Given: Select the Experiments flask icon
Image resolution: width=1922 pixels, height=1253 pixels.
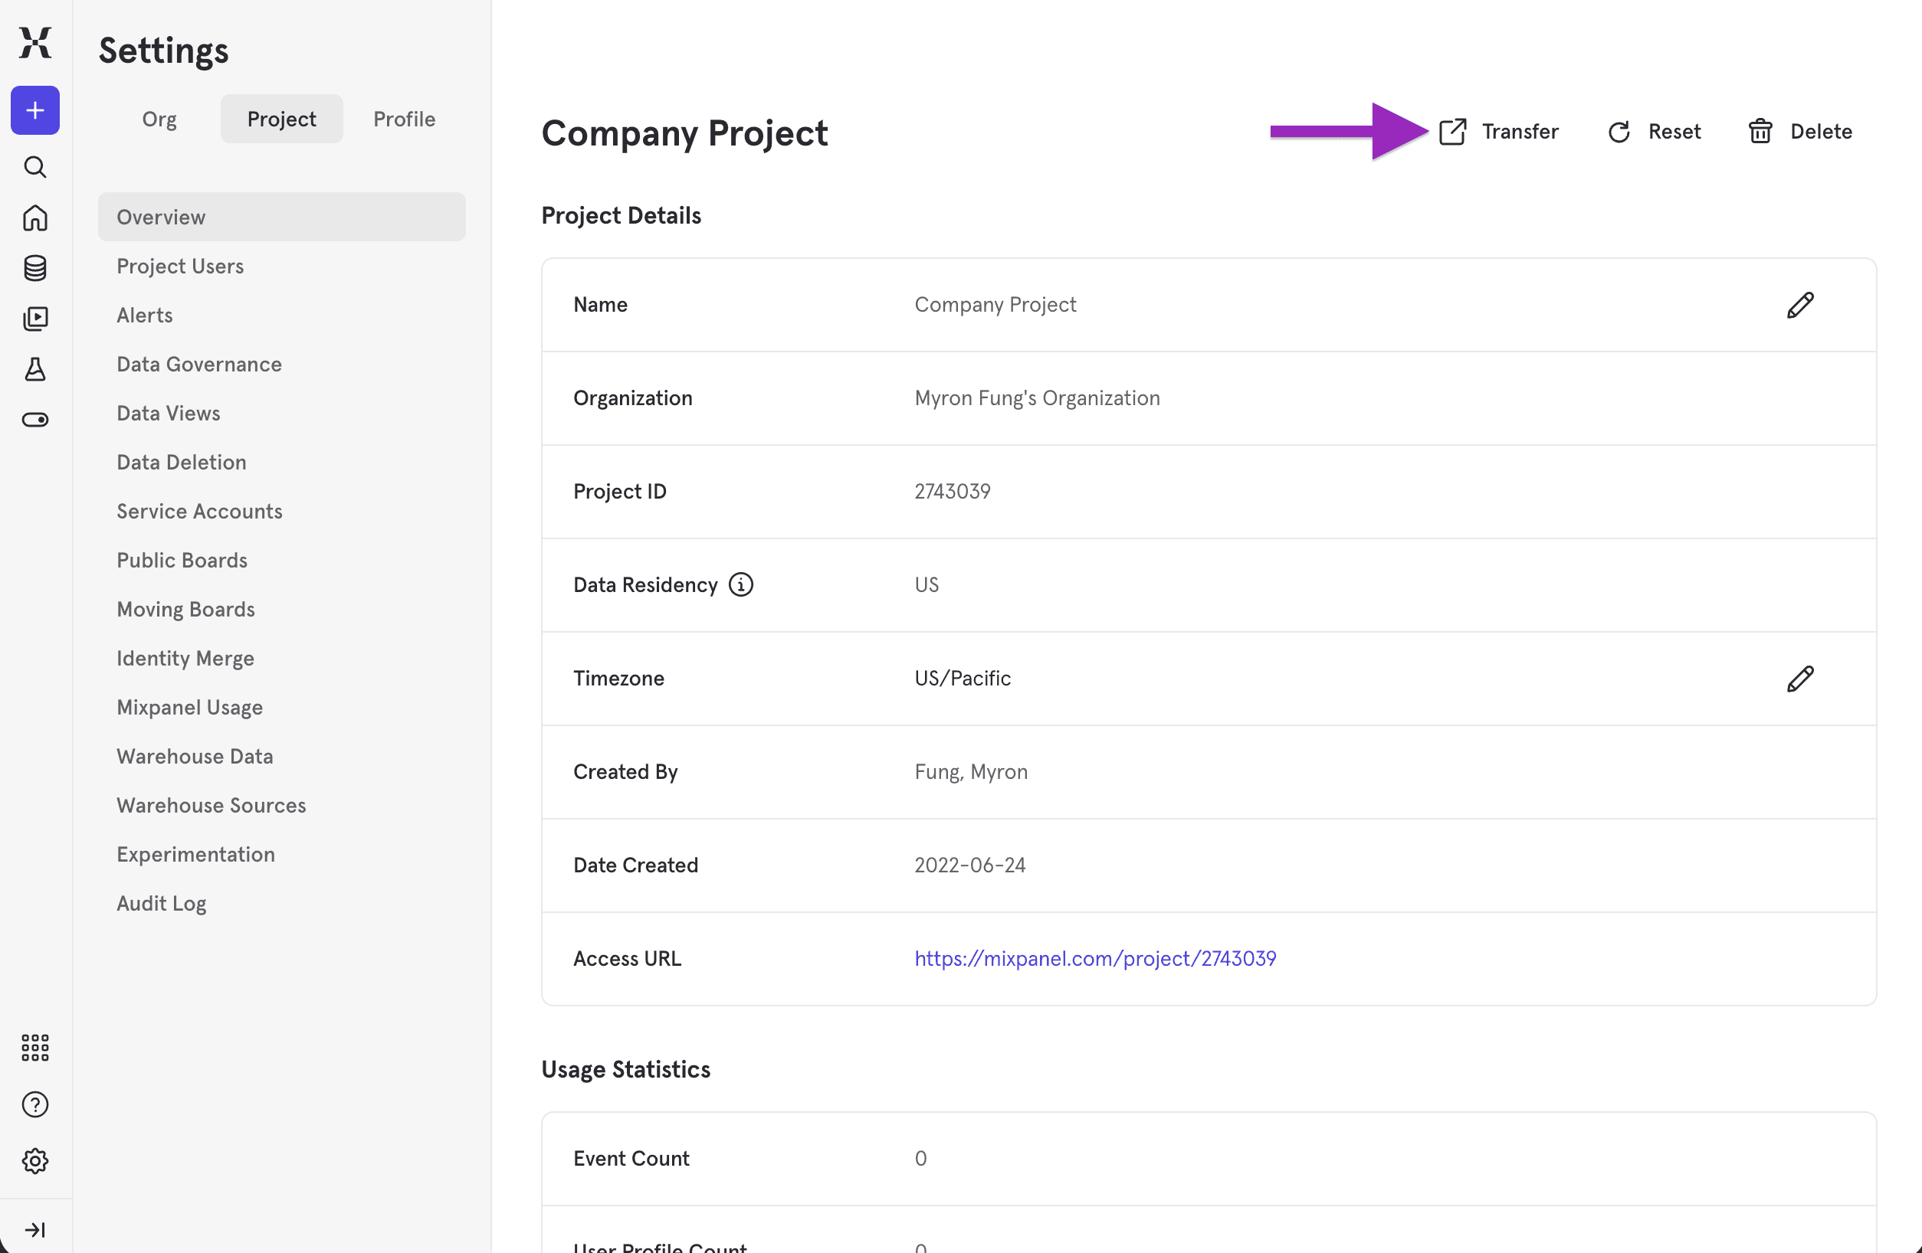Looking at the screenshot, I should tap(34, 369).
